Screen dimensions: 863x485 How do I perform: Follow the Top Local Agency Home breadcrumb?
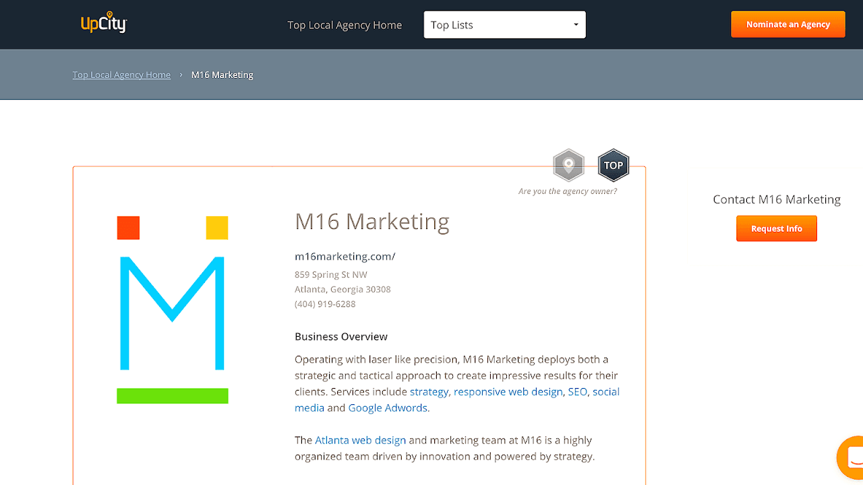[x=121, y=74]
